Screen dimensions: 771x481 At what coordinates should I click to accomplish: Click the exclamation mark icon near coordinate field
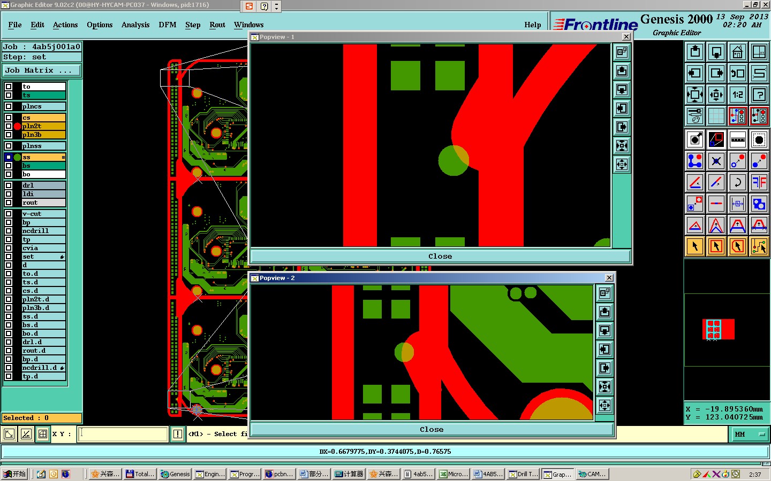click(178, 434)
